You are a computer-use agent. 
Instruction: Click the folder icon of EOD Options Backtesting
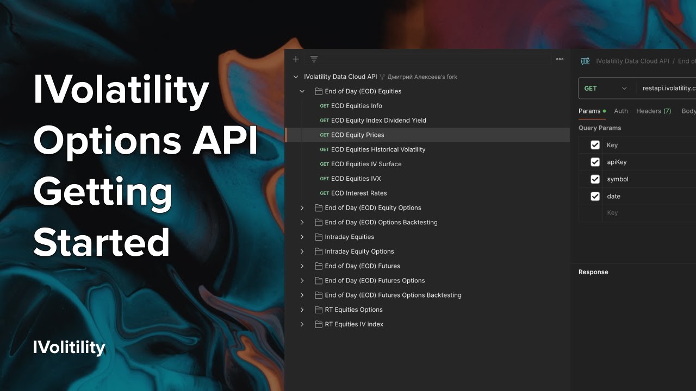[x=319, y=222]
